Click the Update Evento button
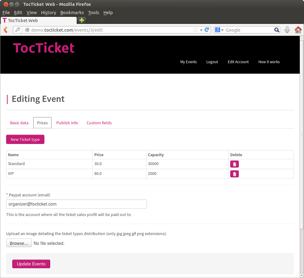The image size is (304, 278). click(31, 264)
